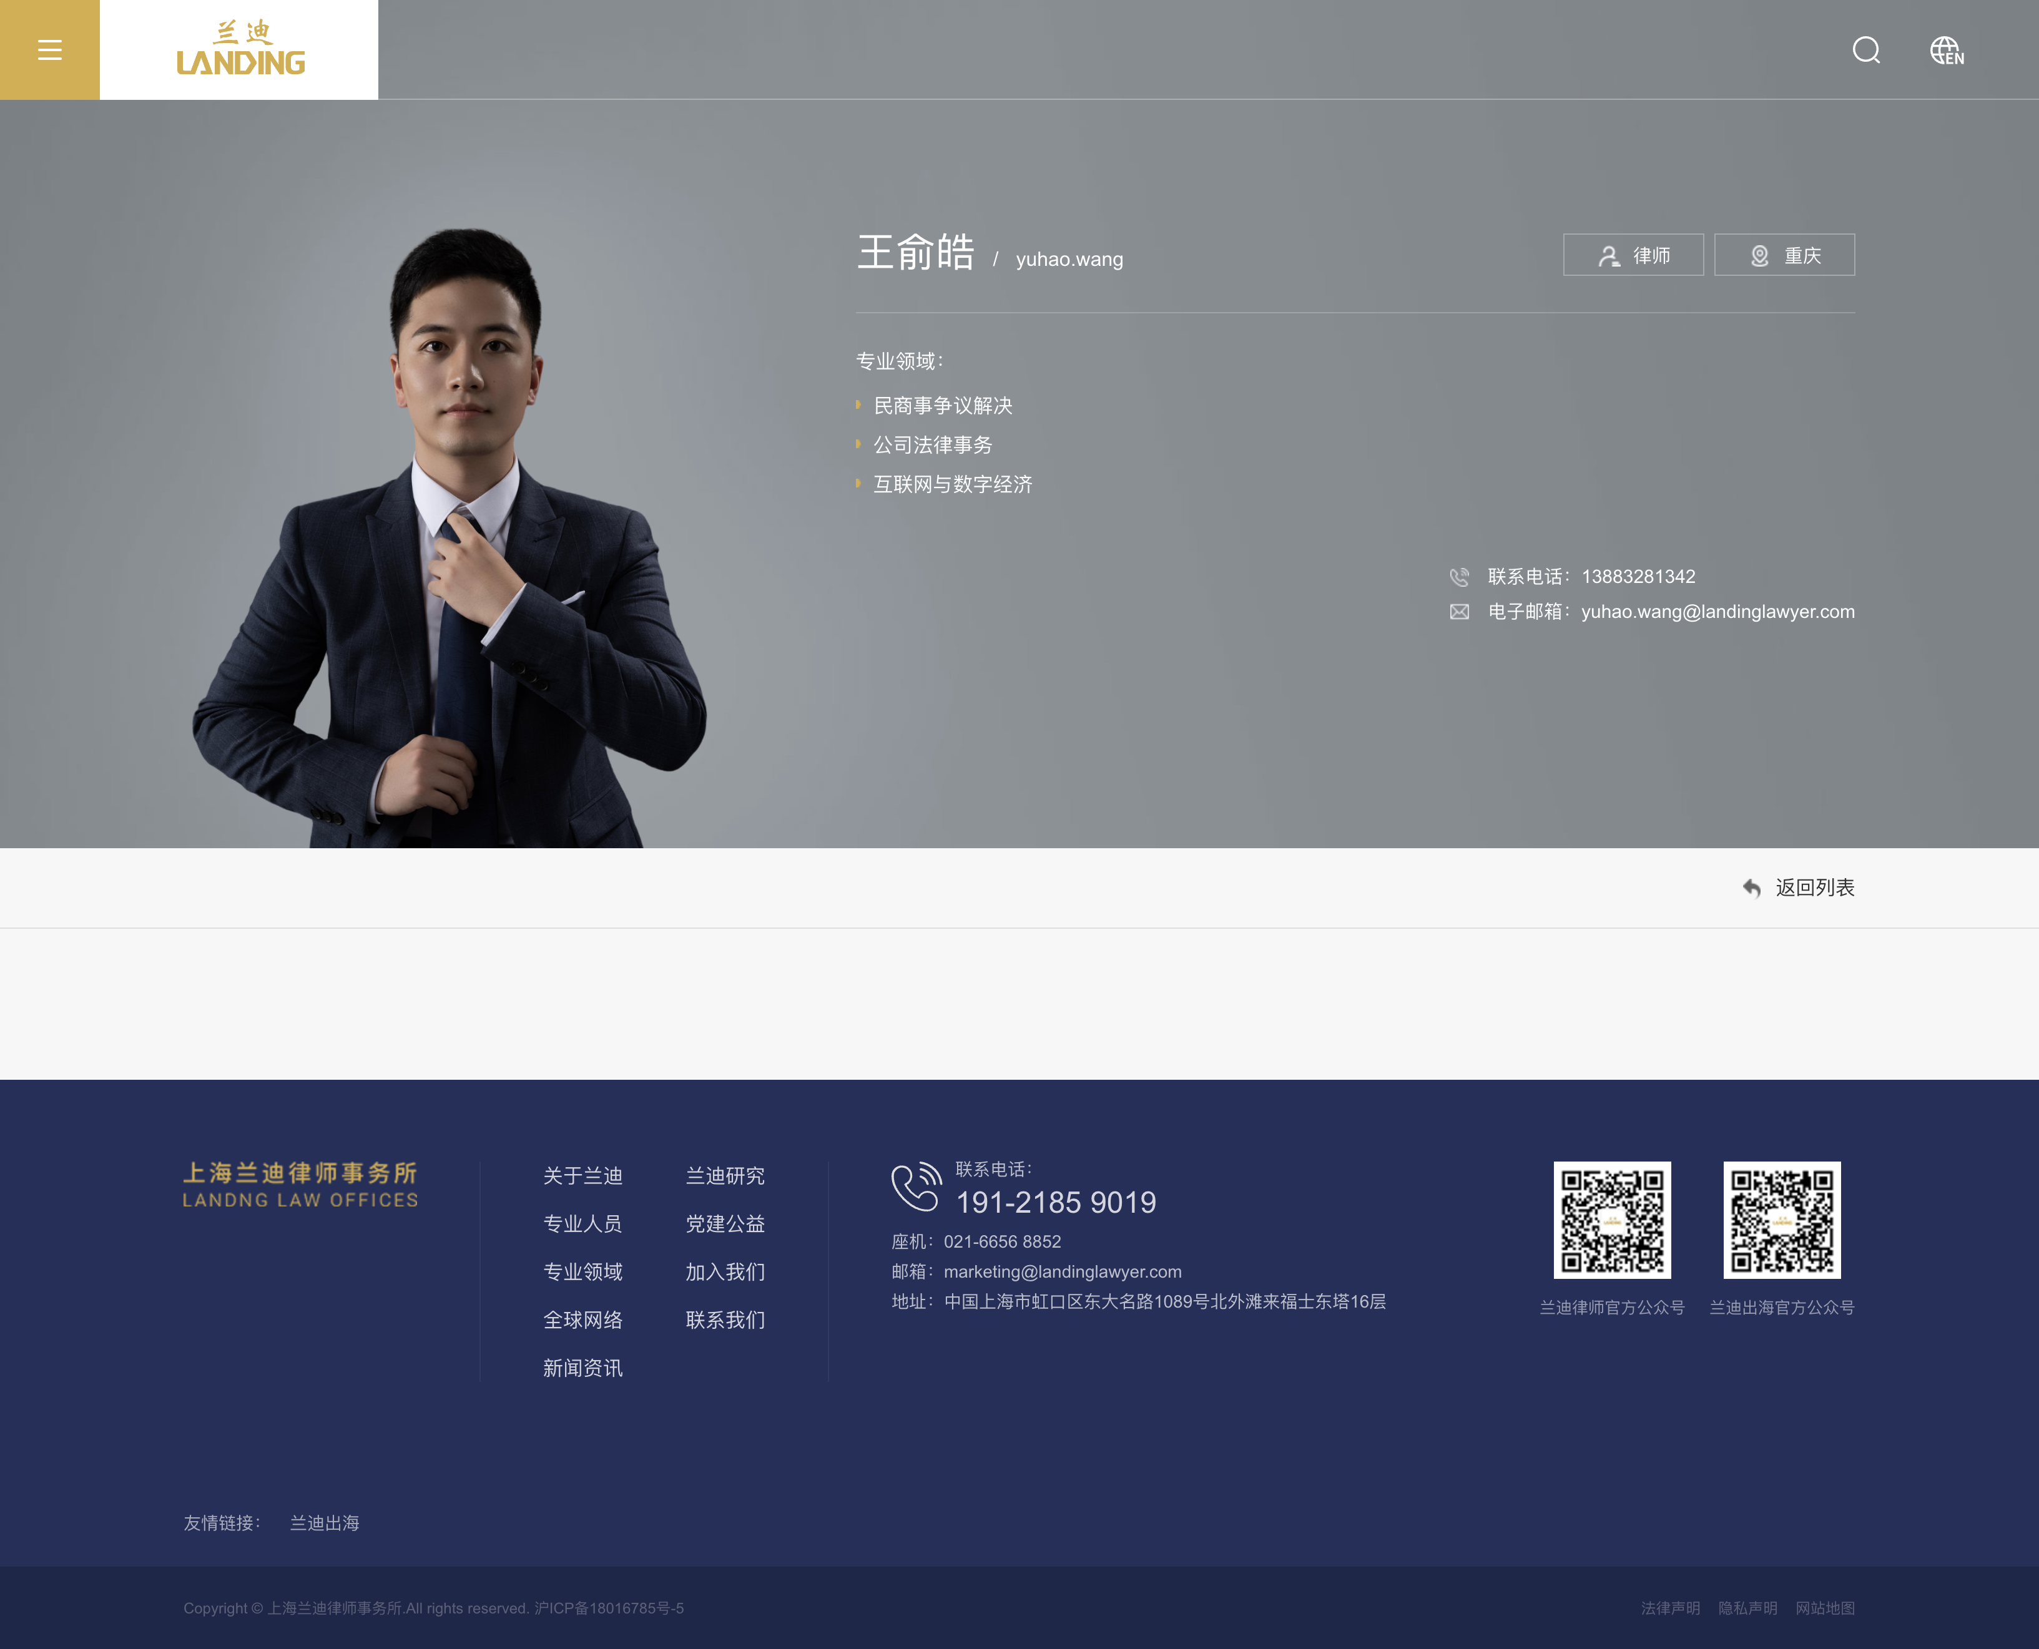2039x1649 pixels.
Task: Switch language with the EN globe icon
Action: tap(1946, 51)
